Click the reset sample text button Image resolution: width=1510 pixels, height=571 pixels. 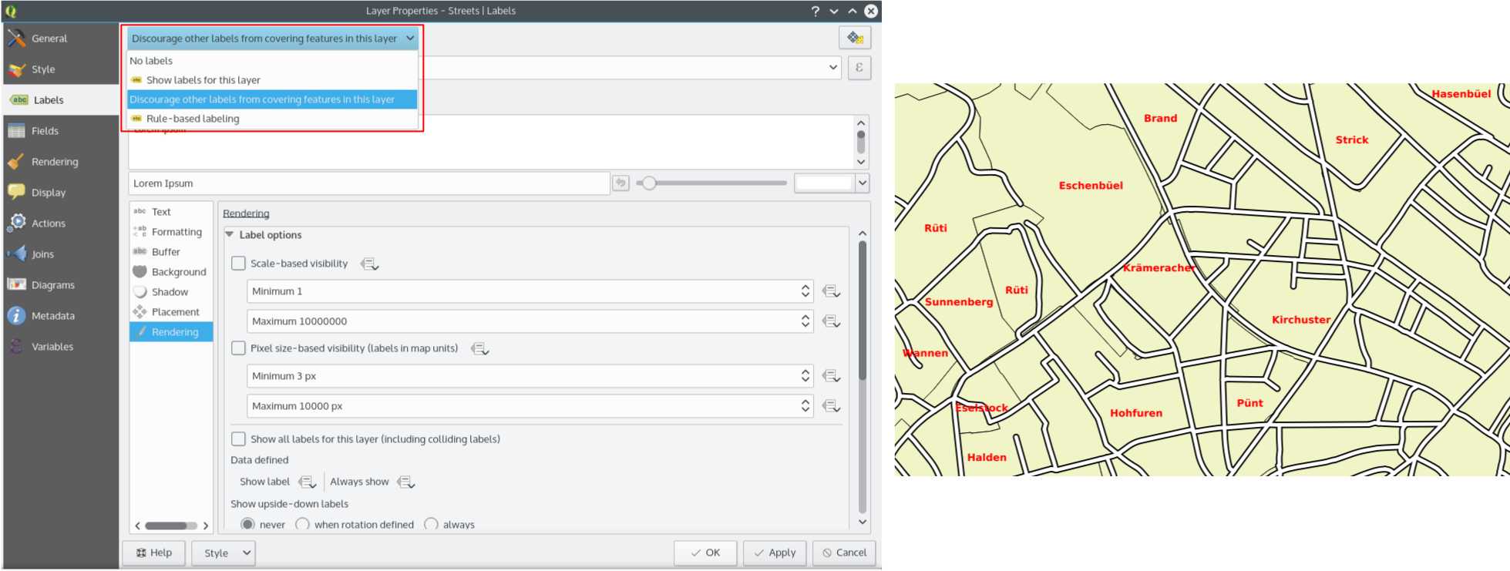click(620, 183)
